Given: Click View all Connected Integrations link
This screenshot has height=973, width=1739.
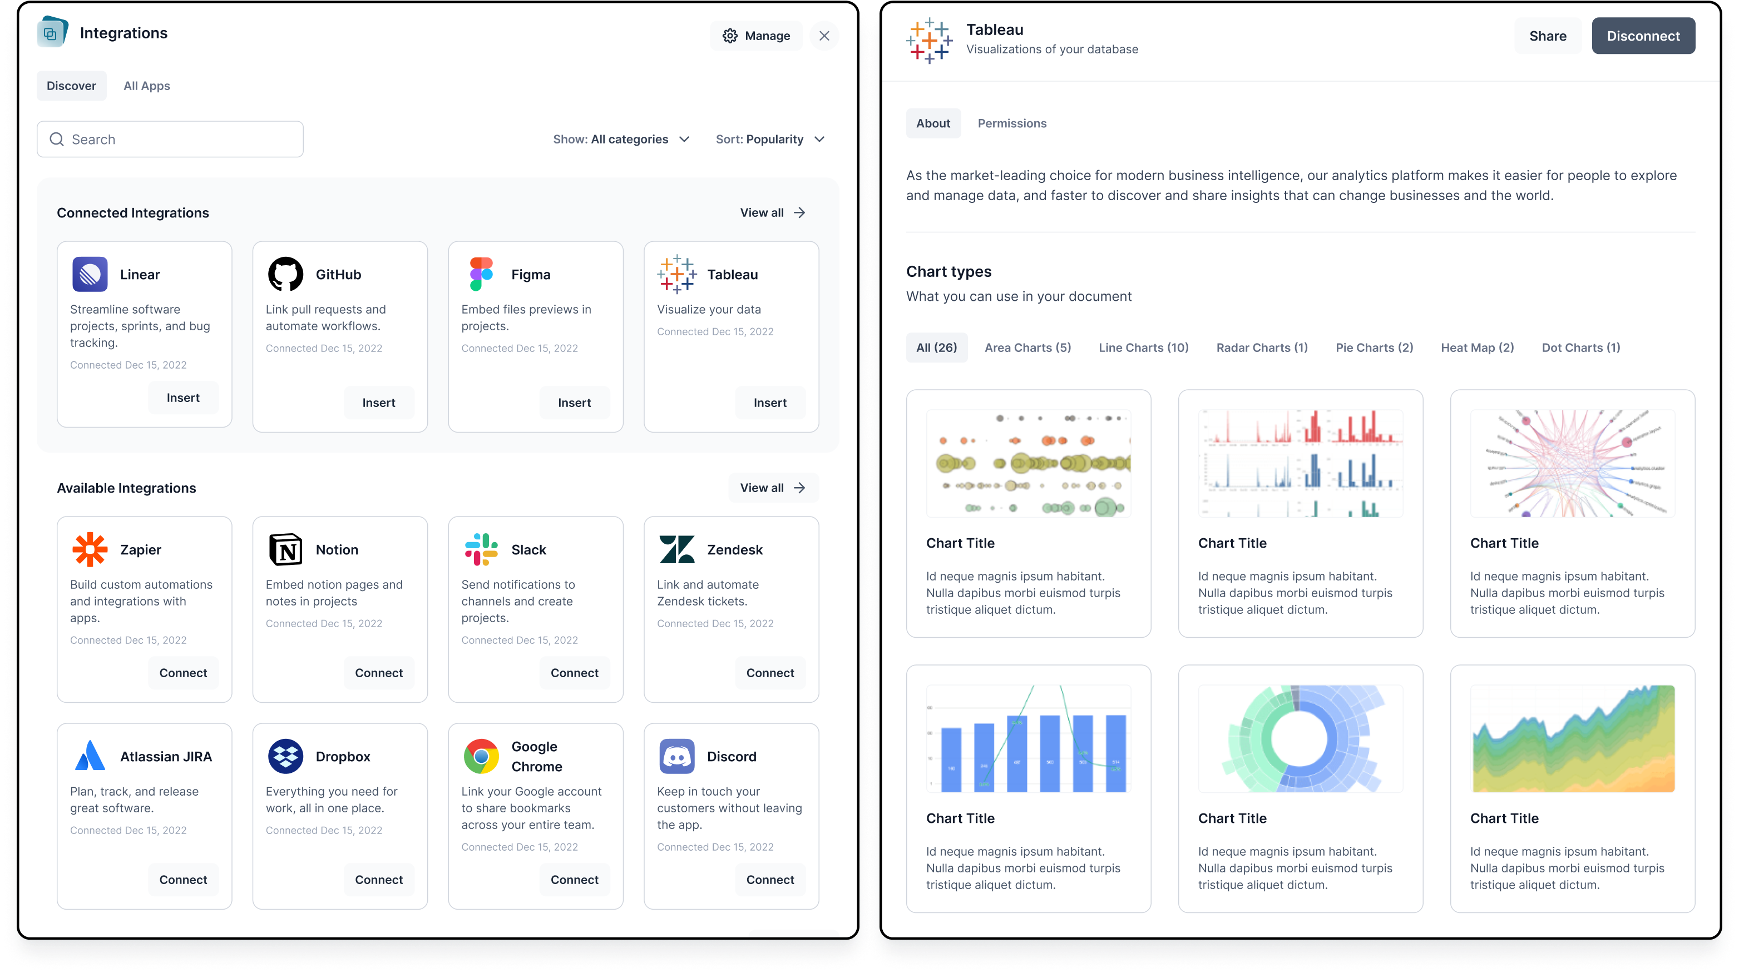Looking at the screenshot, I should pos(773,212).
